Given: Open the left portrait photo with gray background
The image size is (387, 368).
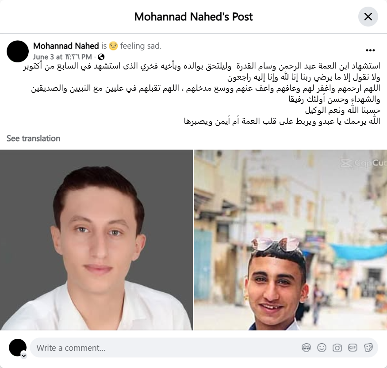Looking at the screenshot, I should (96, 240).
